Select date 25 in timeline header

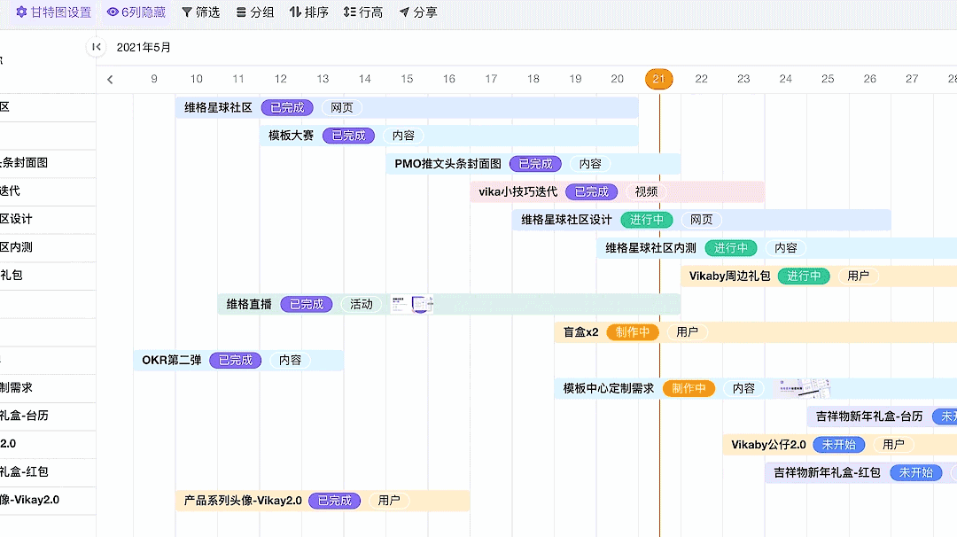[x=828, y=79]
